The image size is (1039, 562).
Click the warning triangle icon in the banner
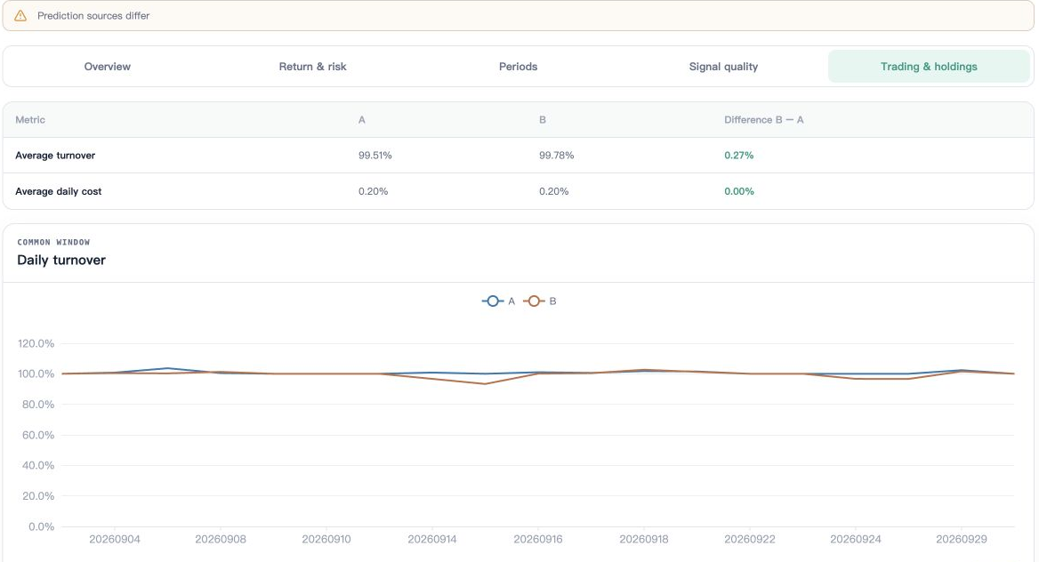point(20,15)
